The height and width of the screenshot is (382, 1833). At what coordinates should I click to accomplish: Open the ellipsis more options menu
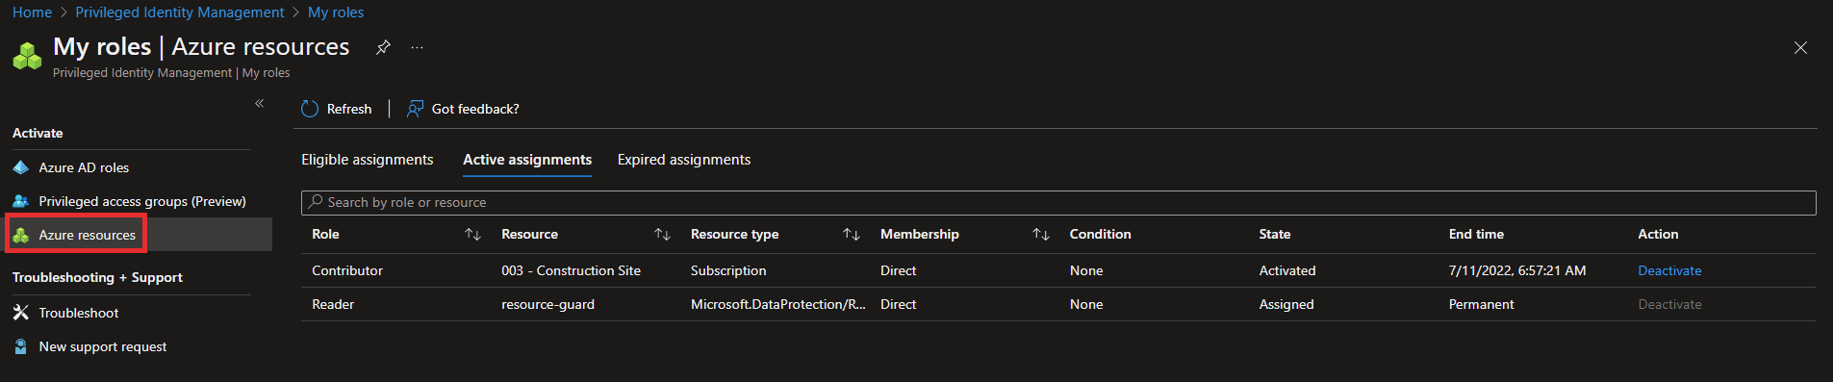(417, 47)
